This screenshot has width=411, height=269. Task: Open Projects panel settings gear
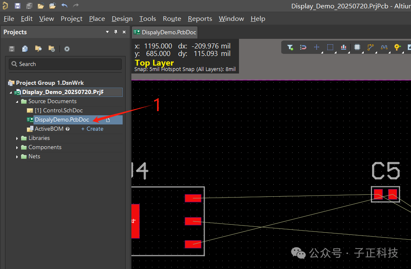point(67,49)
